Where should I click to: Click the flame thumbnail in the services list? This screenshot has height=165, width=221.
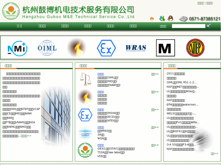[85, 97]
